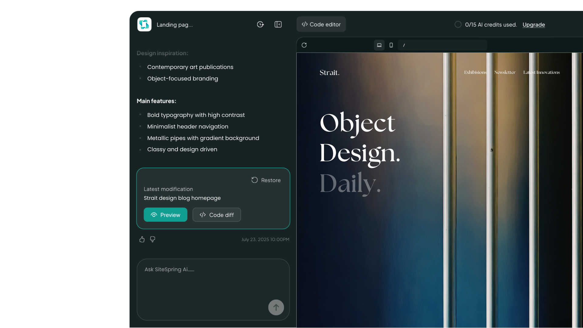Open the Newsletter nav item
The height and width of the screenshot is (328, 583).
[505, 72]
